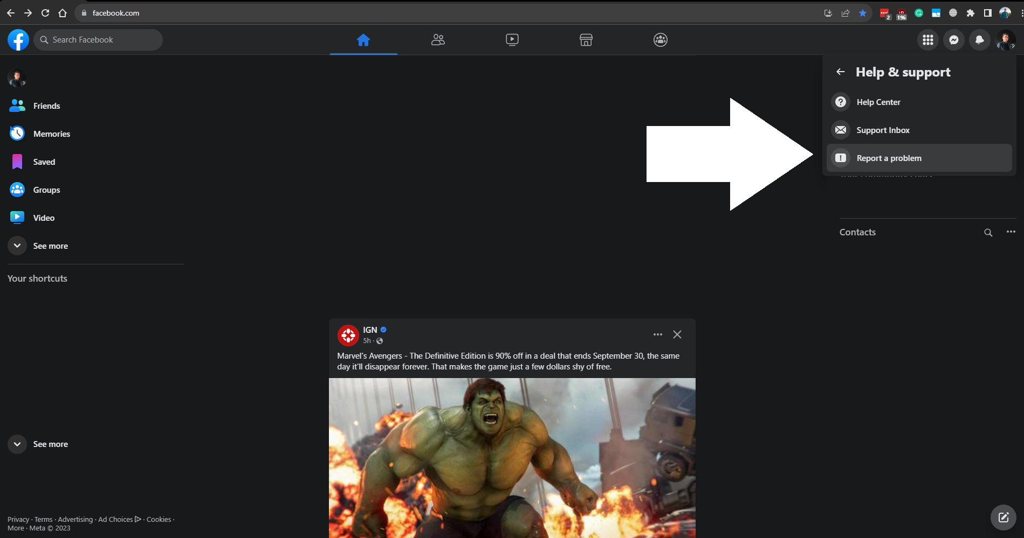Click the browser Home button

63,13
